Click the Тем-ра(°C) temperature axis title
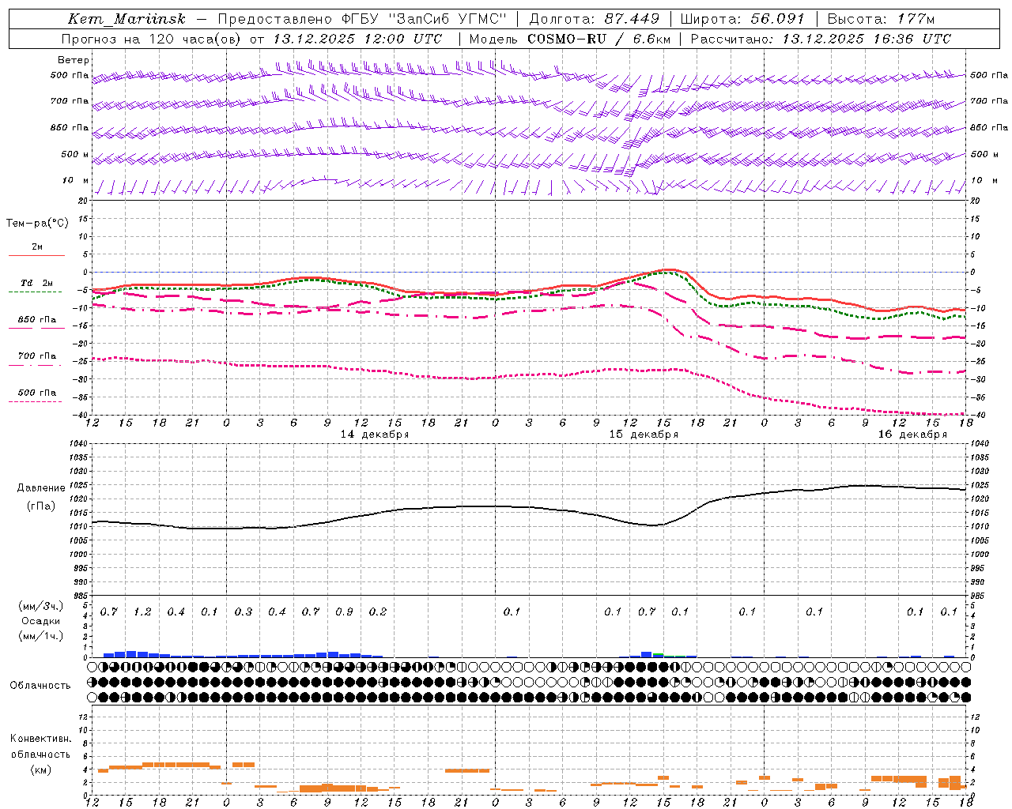The image size is (1012, 809). click(37, 223)
